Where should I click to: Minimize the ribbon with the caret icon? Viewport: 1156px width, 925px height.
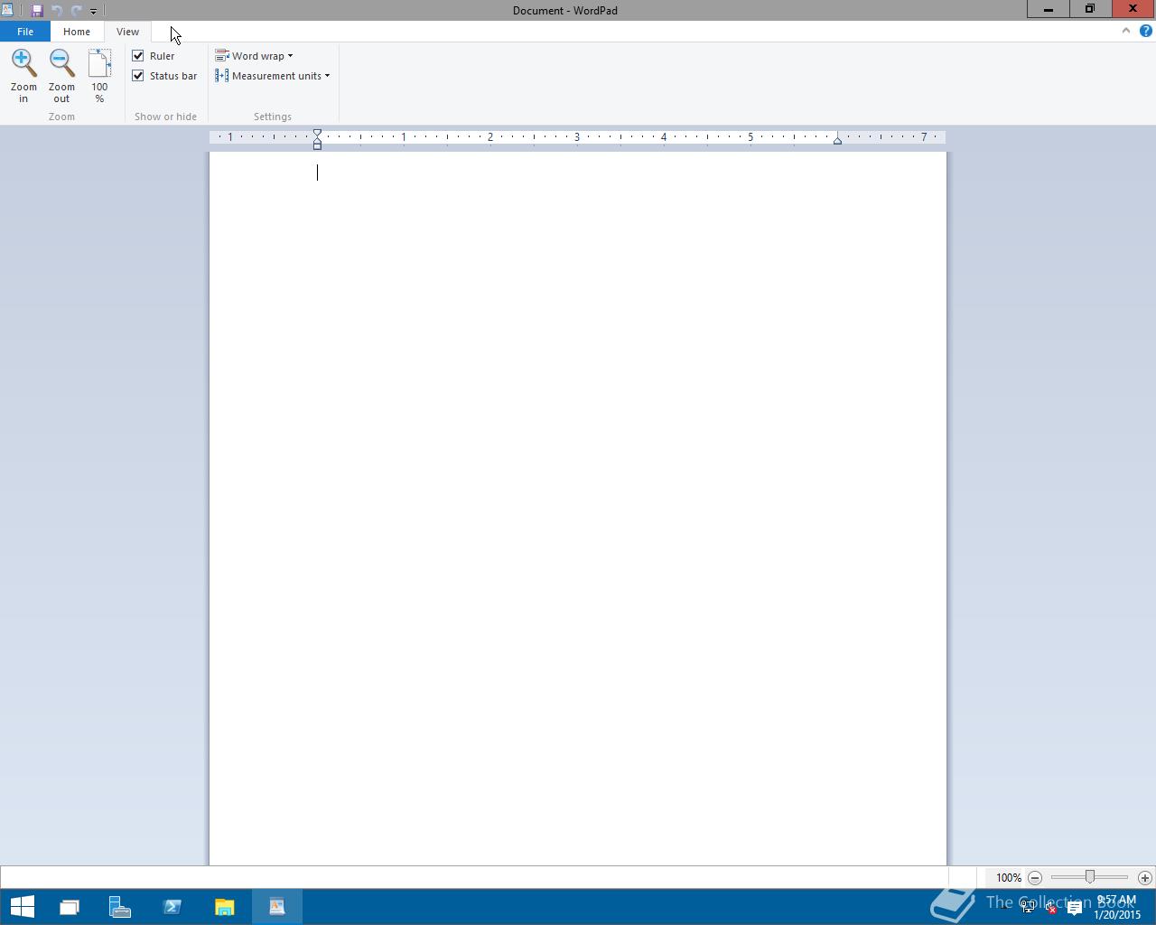1125,31
